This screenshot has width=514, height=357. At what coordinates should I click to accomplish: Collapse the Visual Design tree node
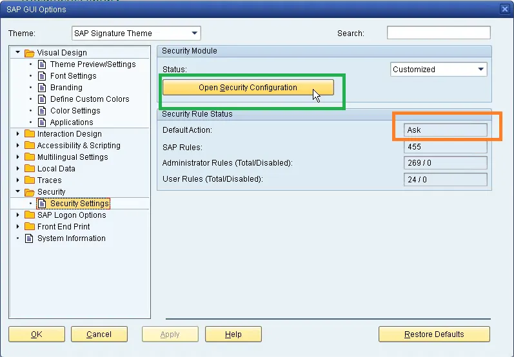click(x=17, y=52)
